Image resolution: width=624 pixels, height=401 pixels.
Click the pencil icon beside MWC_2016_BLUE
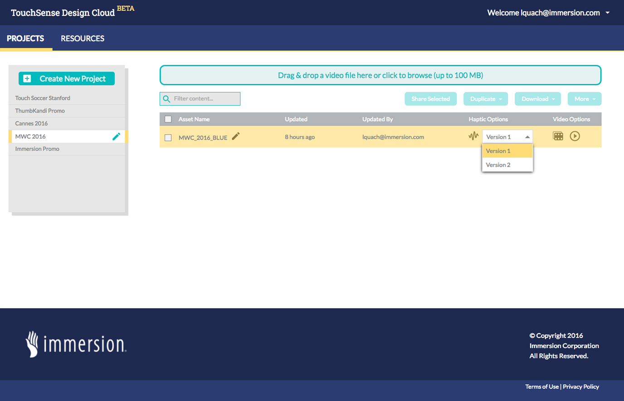[236, 136]
